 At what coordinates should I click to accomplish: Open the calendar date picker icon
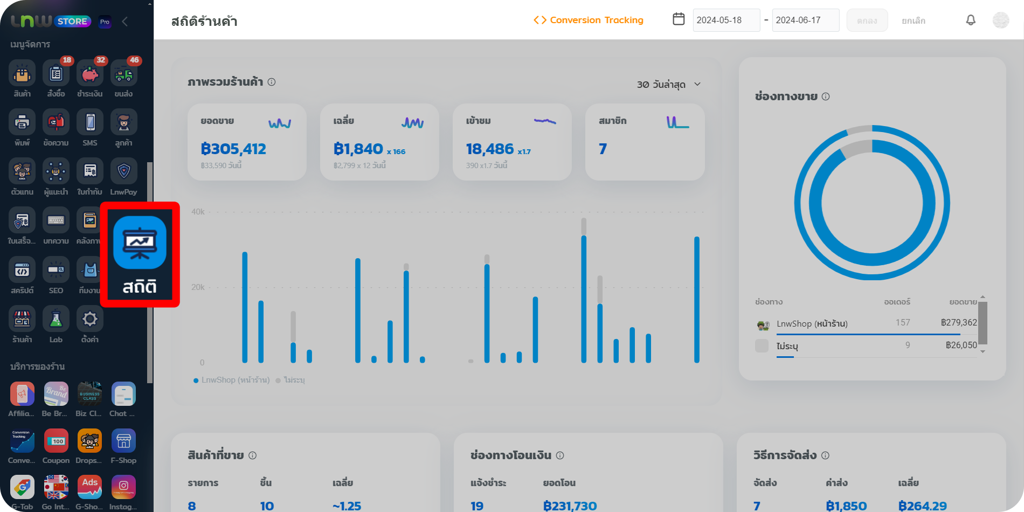[x=679, y=19]
